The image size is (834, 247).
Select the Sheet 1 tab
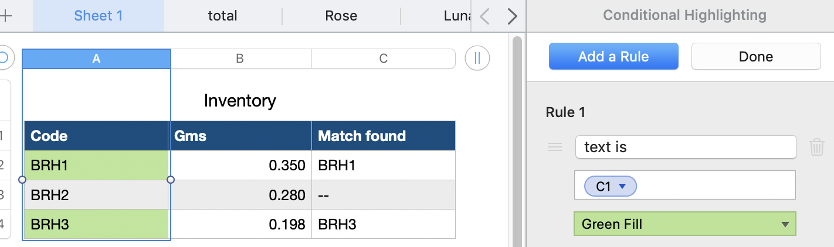pos(99,16)
